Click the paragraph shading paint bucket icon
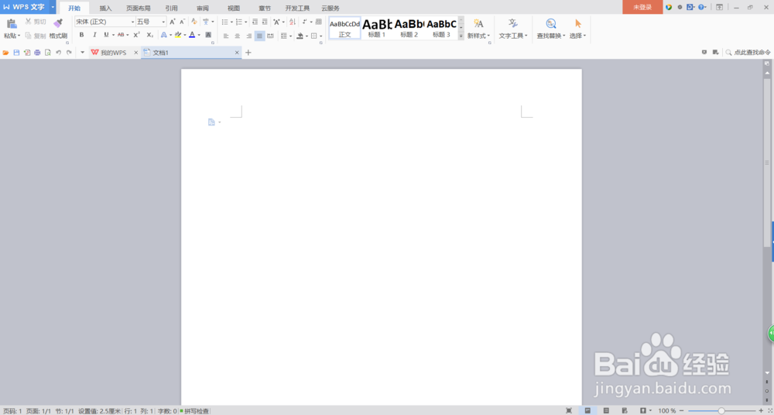This screenshot has width=774, height=415. click(x=300, y=36)
